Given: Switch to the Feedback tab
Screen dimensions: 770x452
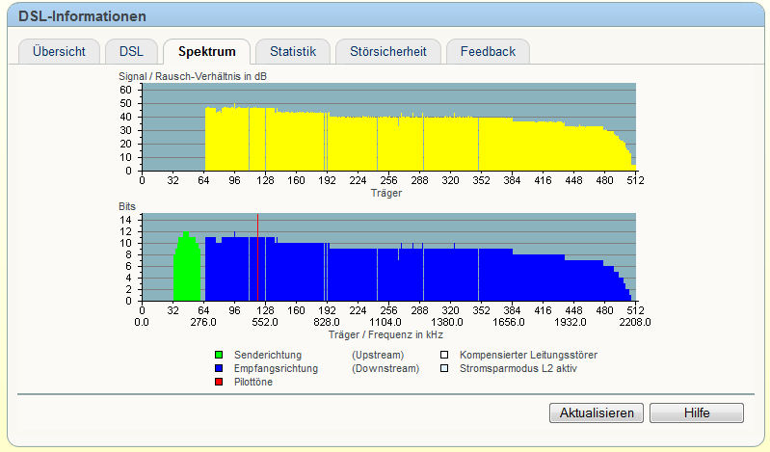Looking at the screenshot, I should [488, 52].
